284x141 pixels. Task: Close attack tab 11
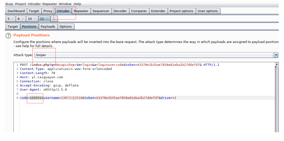(x=47, y=19)
